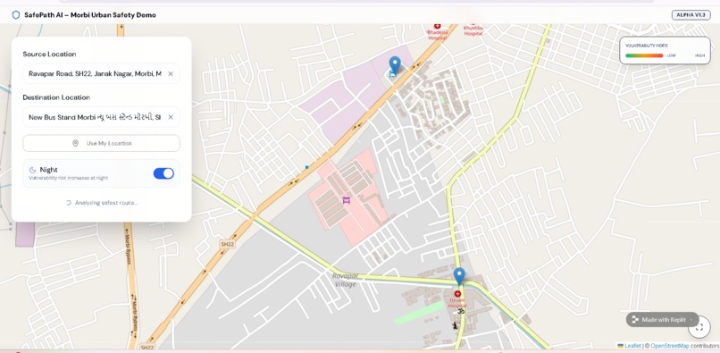The height and width of the screenshot is (353, 720).
Task: Click the purple marketplace icon on the pink area
Action: (x=347, y=200)
